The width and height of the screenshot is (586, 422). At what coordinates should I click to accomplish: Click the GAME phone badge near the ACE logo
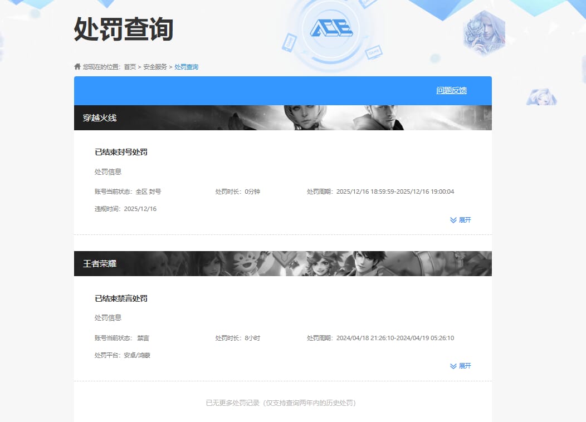[x=290, y=41]
